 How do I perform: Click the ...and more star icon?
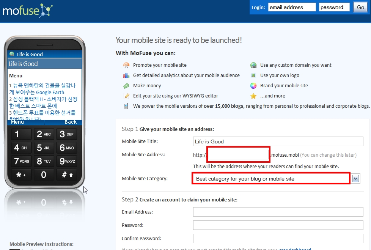coord(253,96)
